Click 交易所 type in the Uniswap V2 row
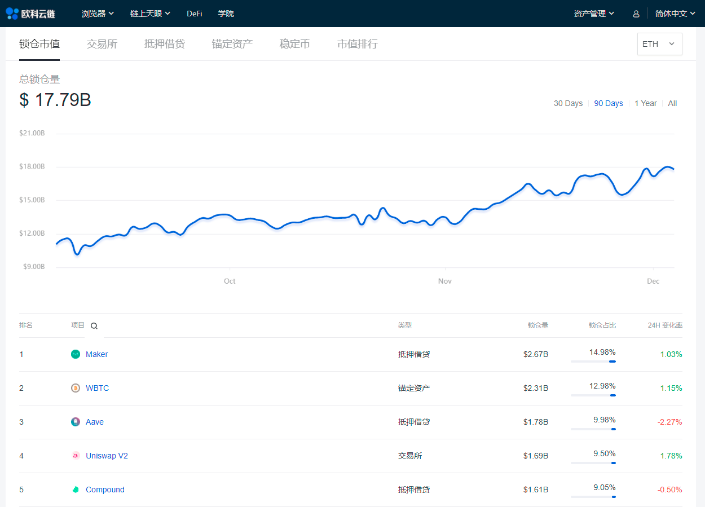Screen dimensions: 705x507 410,456
